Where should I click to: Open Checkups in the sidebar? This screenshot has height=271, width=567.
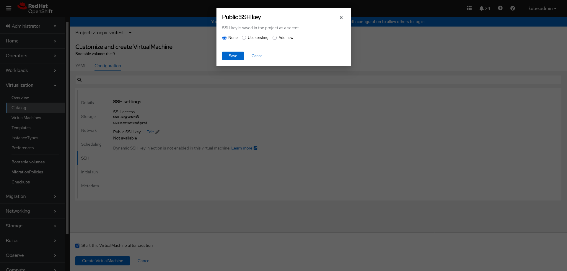tap(35, 182)
